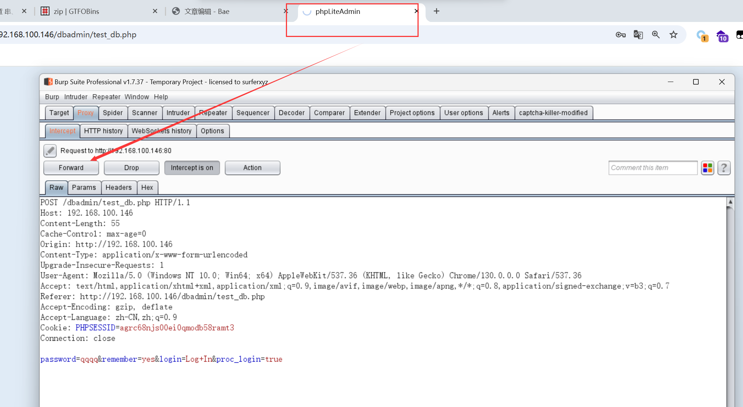
Task: Open the Scanner tab
Action: 144,113
